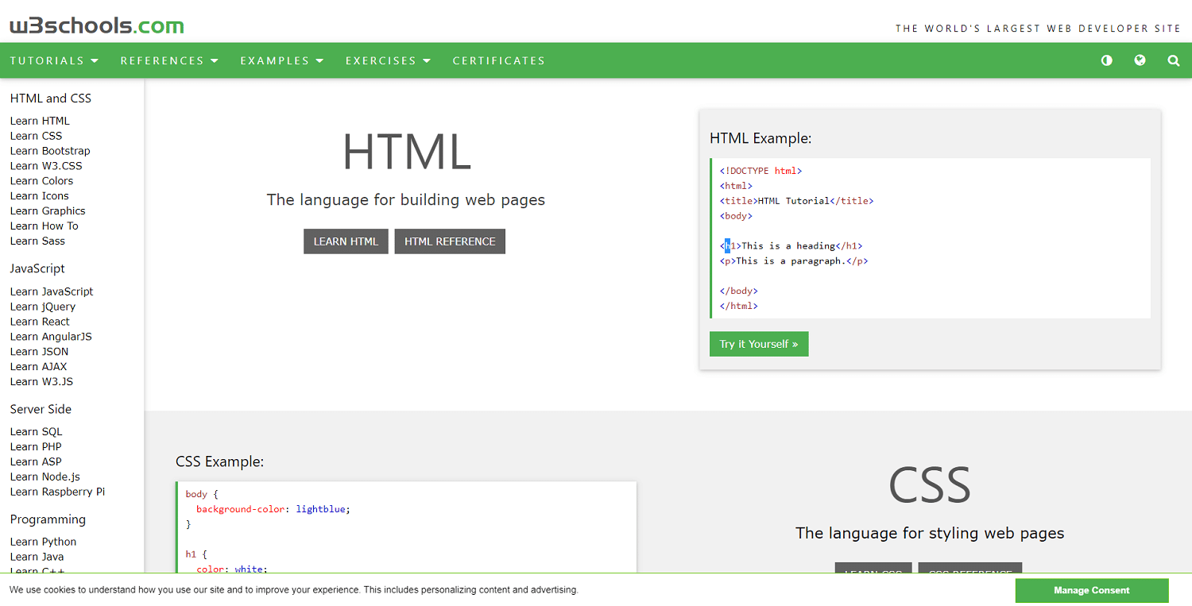Click the w3schools.com logo
This screenshot has height=606, width=1192.
(x=95, y=25)
